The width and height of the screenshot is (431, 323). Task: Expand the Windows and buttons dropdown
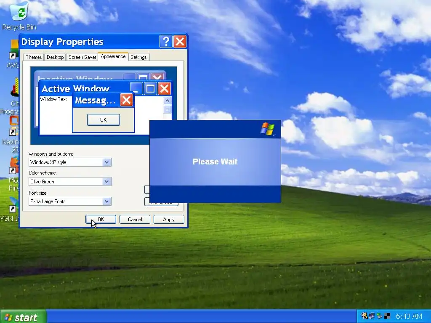[106, 162]
